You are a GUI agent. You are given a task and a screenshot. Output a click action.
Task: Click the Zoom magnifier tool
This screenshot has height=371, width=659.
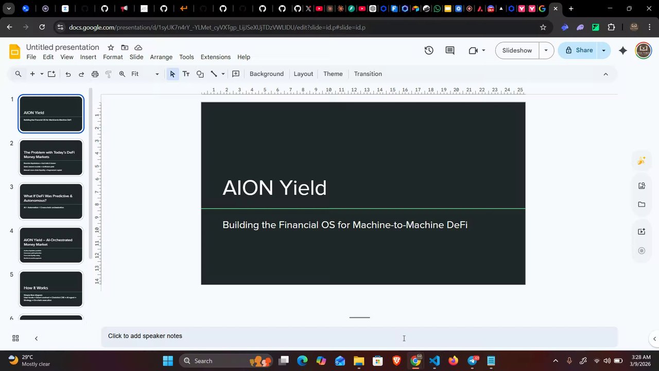pos(122,74)
